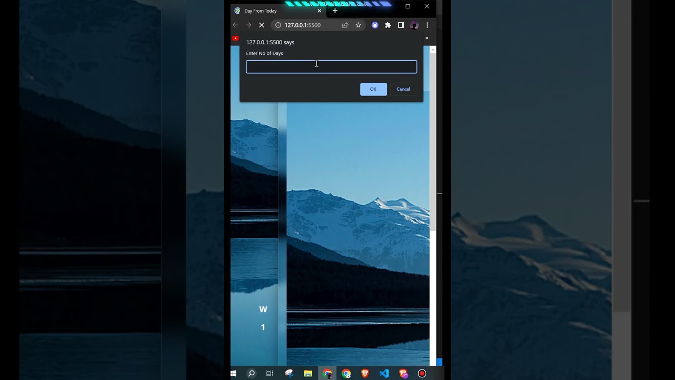Open Windows taskbar search

pos(252,374)
